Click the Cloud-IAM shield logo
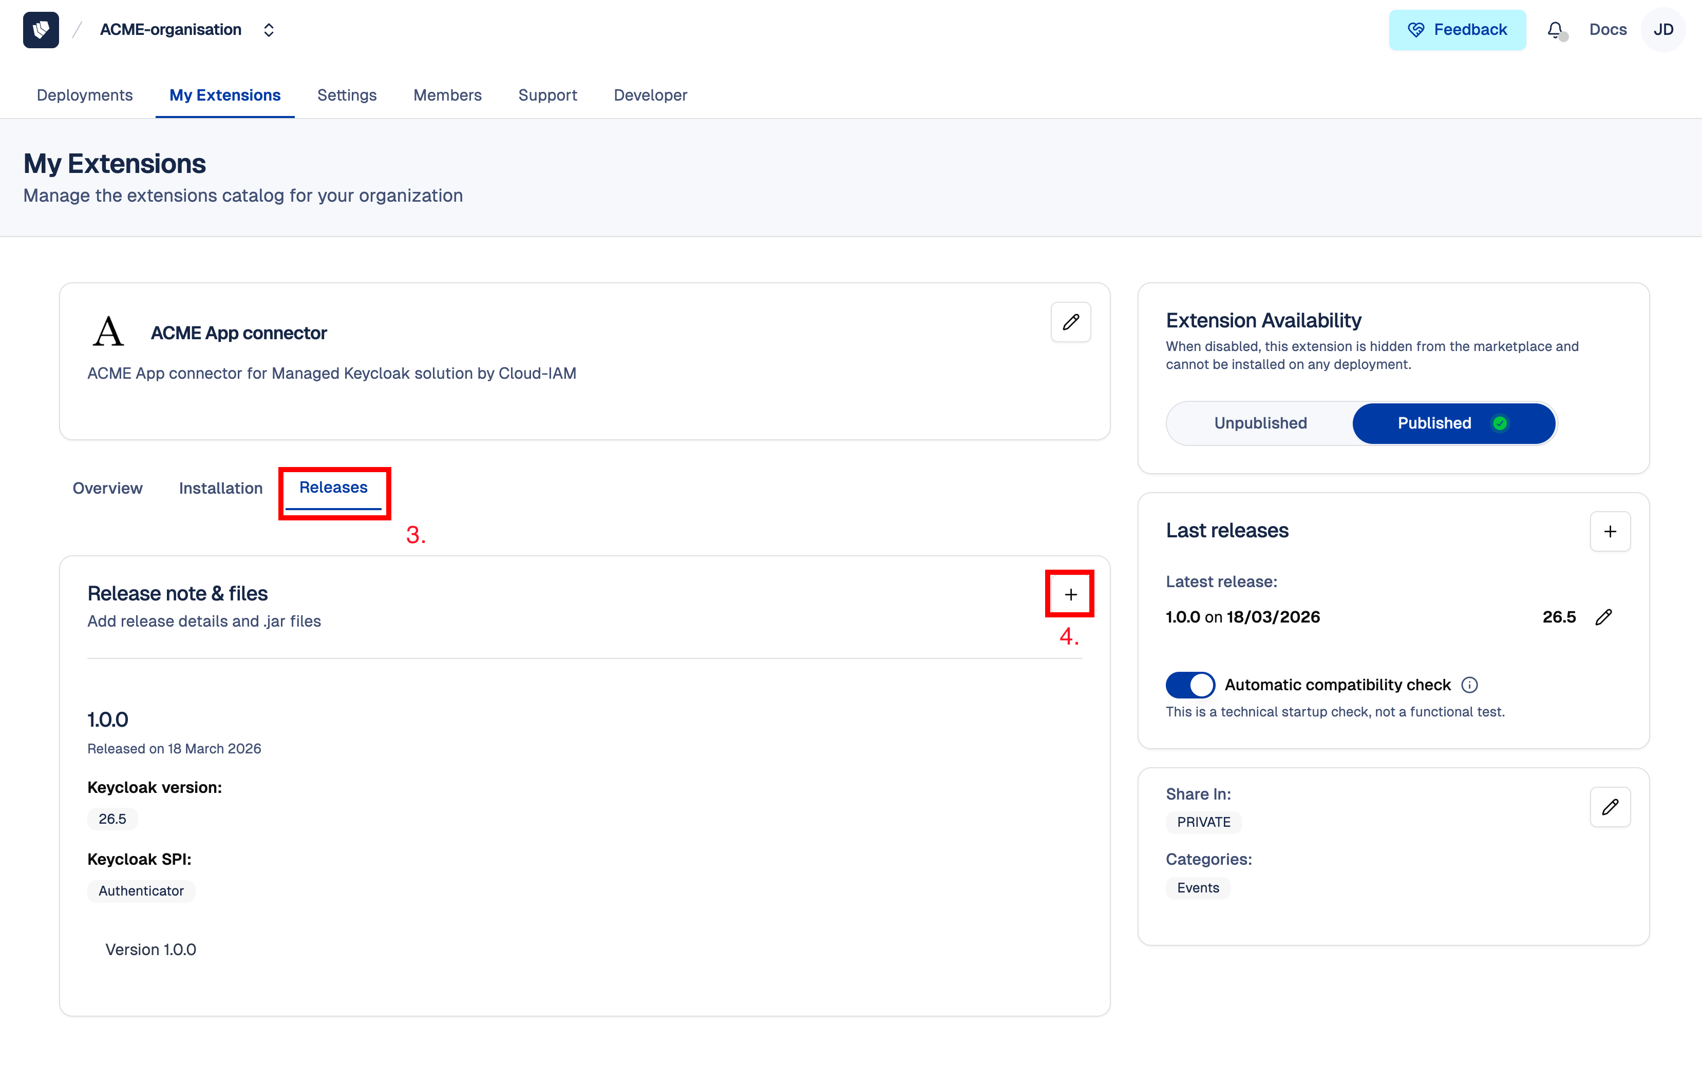The width and height of the screenshot is (1702, 1088). (x=40, y=30)
